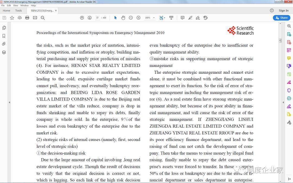Open the File menu
Viewport: 293px width, 183px height.
tap(3, 6)
